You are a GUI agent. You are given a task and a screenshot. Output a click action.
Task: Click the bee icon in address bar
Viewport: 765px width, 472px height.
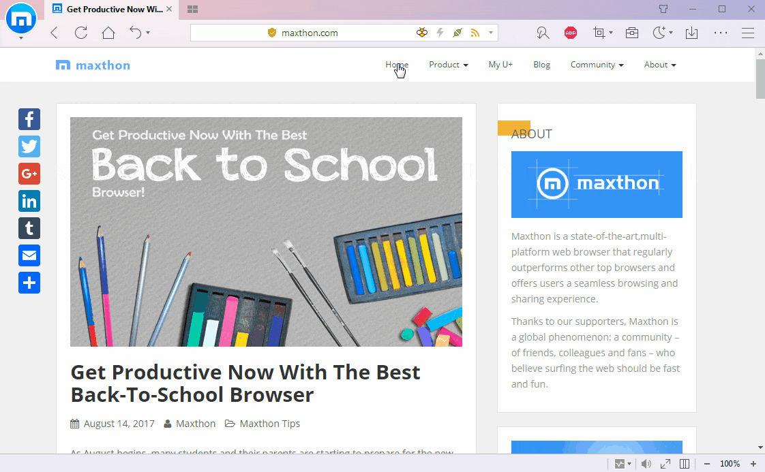coord(422,33)
